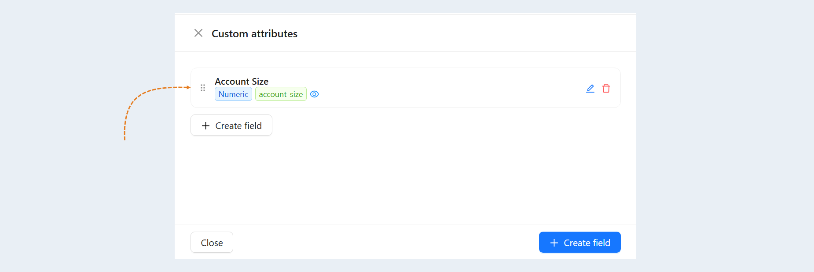The width and height of the screenshot is (814, 272).
Task: Click the blue Create field button
Action: [x=579, y=242]
